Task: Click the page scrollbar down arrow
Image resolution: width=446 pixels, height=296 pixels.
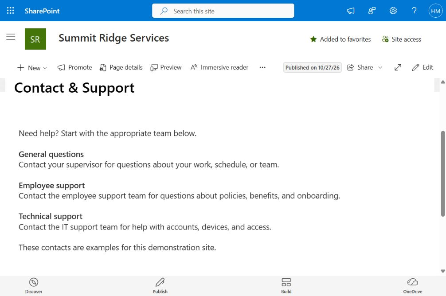Action: [443, 271]
